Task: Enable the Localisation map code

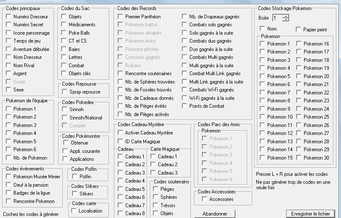Action: point(75,211)
